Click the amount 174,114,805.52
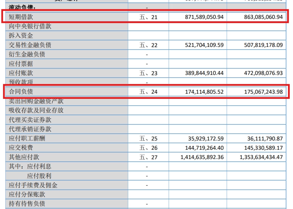 coord(204,92)
